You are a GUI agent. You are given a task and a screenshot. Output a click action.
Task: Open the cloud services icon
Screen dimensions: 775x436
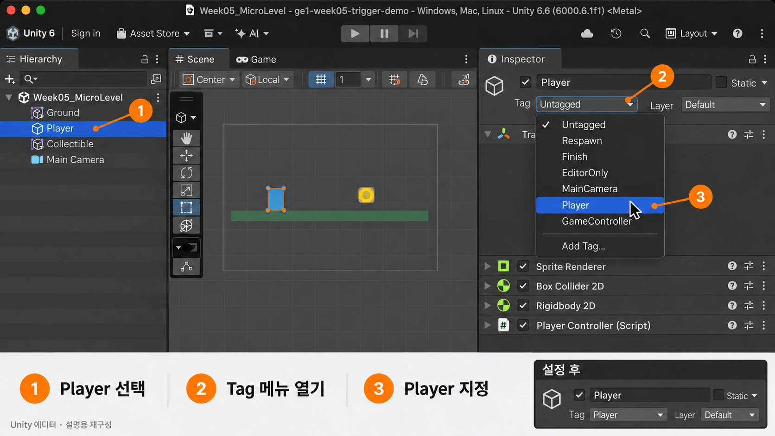pos(587,33)
